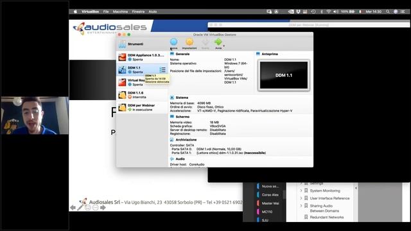The image size is (411, 231).
Task: Open the Dropbox menu bar icon
Action: 298,12
